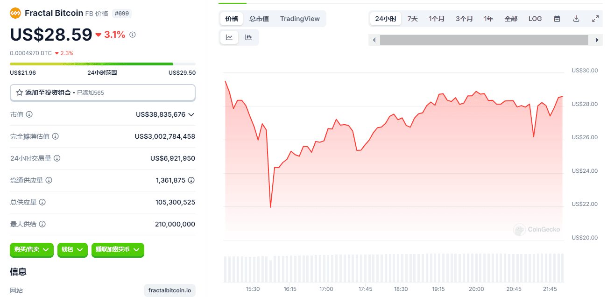Select the line chart icon
This screenshot has width=614, height=297.
click(229, 37)
